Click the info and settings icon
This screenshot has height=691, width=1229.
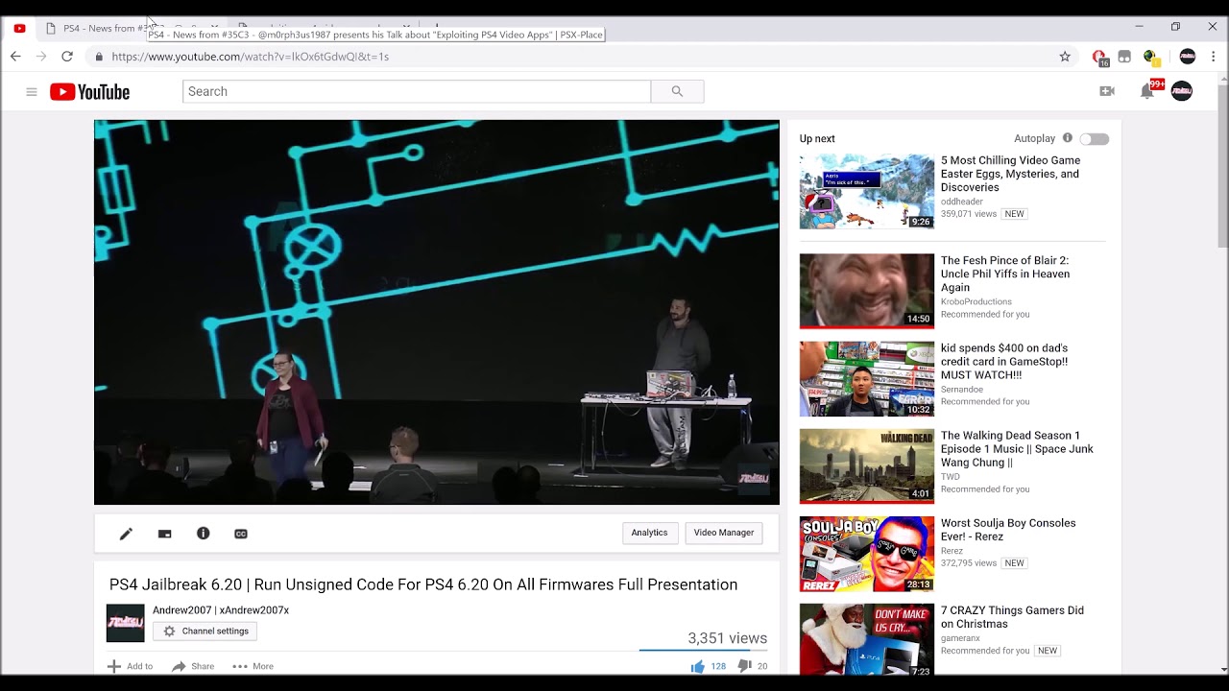click(203, 534)
